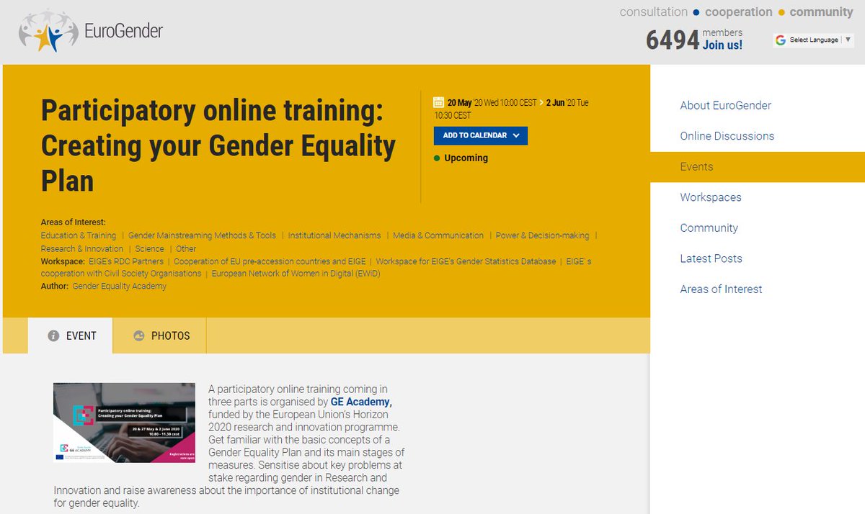
Task: Open Research & Innovation area link
Action: (82, 248)
